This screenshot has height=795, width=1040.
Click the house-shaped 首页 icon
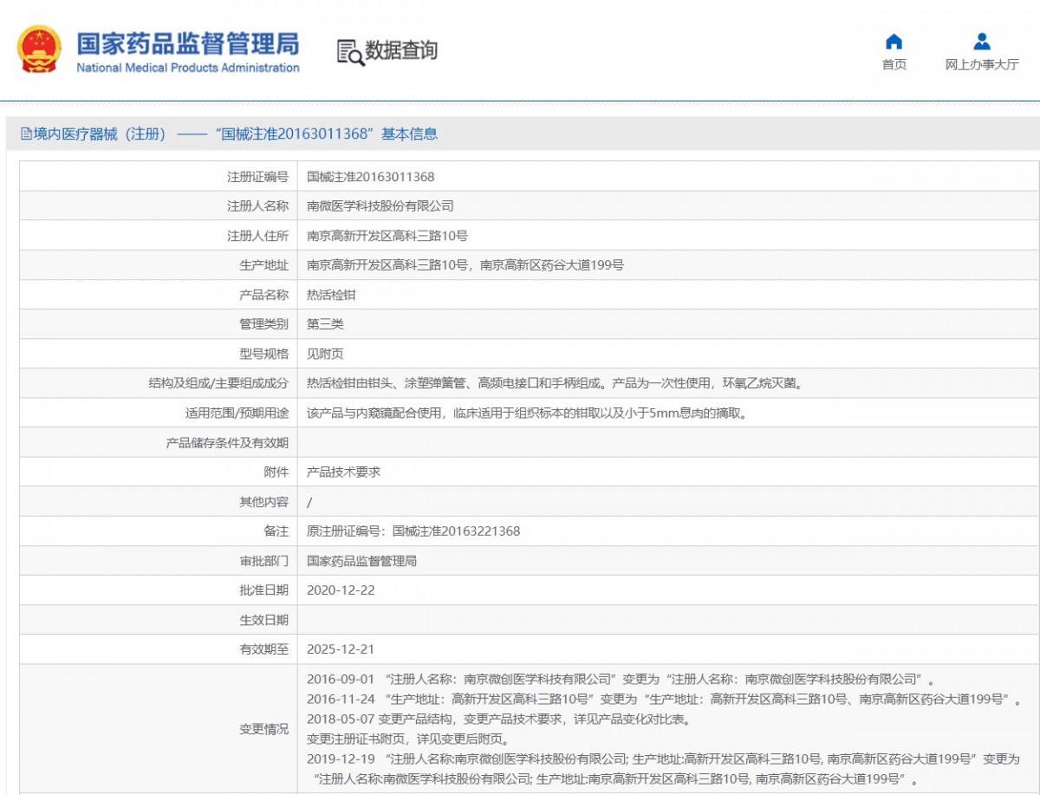coord(894,42)
